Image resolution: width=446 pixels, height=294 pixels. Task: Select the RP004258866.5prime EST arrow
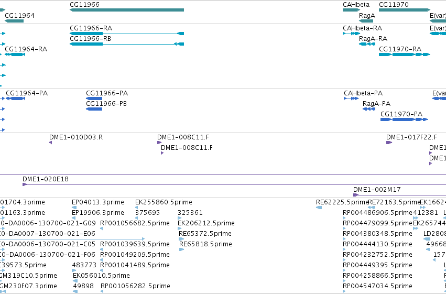(344, 281)
